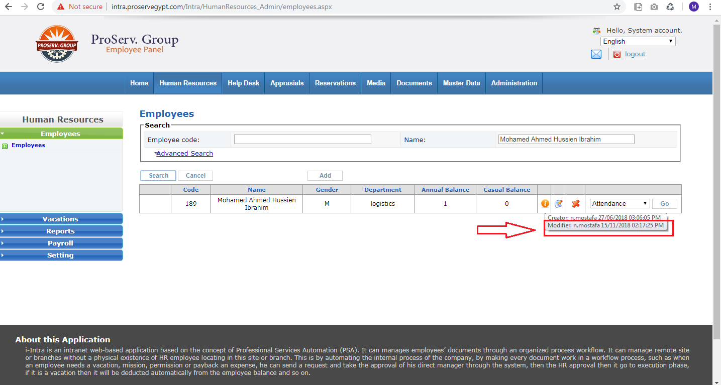
Task: Click the Advanced Search link
Action: [184, 153]
